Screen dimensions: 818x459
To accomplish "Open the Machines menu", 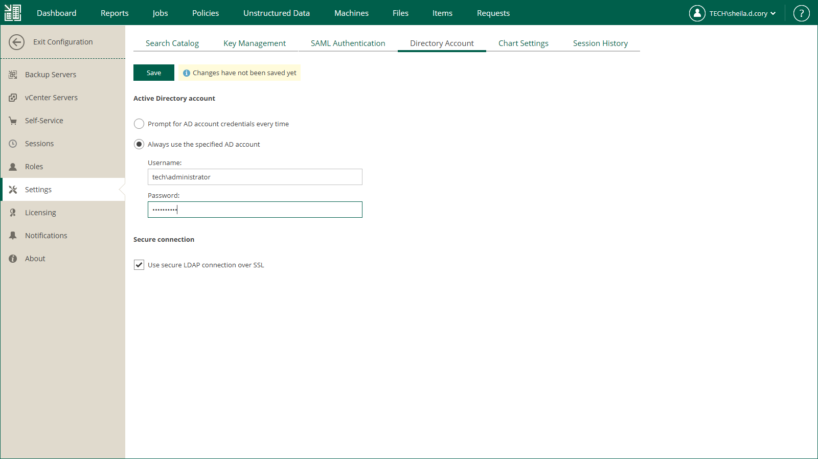I will click(351, 13).
